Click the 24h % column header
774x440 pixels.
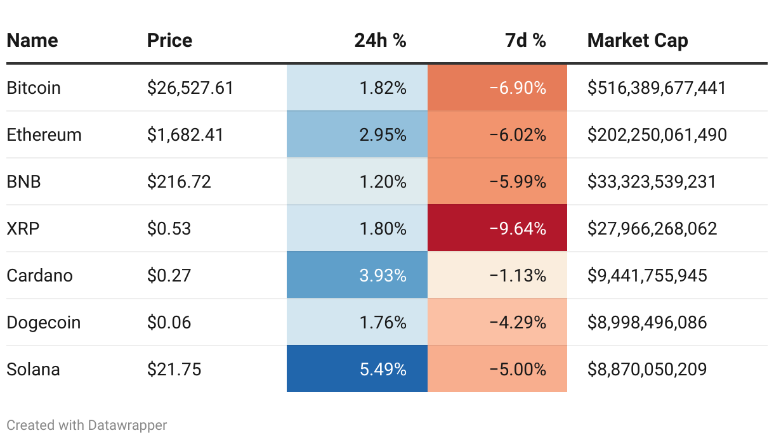pyautogui.click(x=380, y=41)
